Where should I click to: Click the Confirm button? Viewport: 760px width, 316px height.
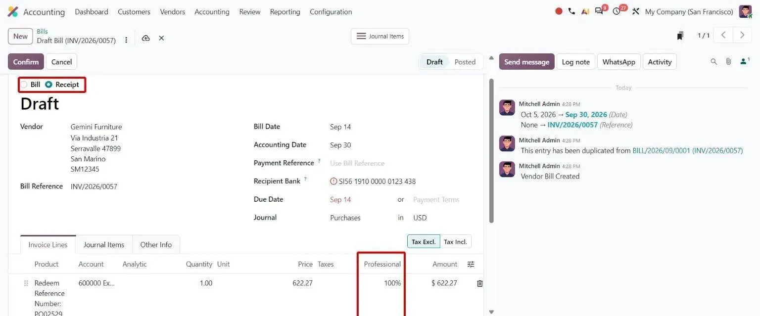(x=26, y=62)
